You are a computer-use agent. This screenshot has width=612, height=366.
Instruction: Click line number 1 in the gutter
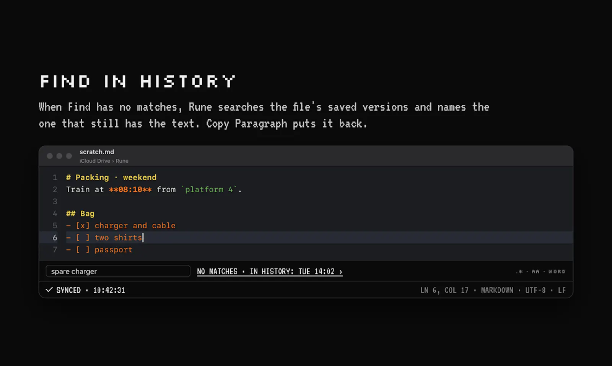(55, 177)
